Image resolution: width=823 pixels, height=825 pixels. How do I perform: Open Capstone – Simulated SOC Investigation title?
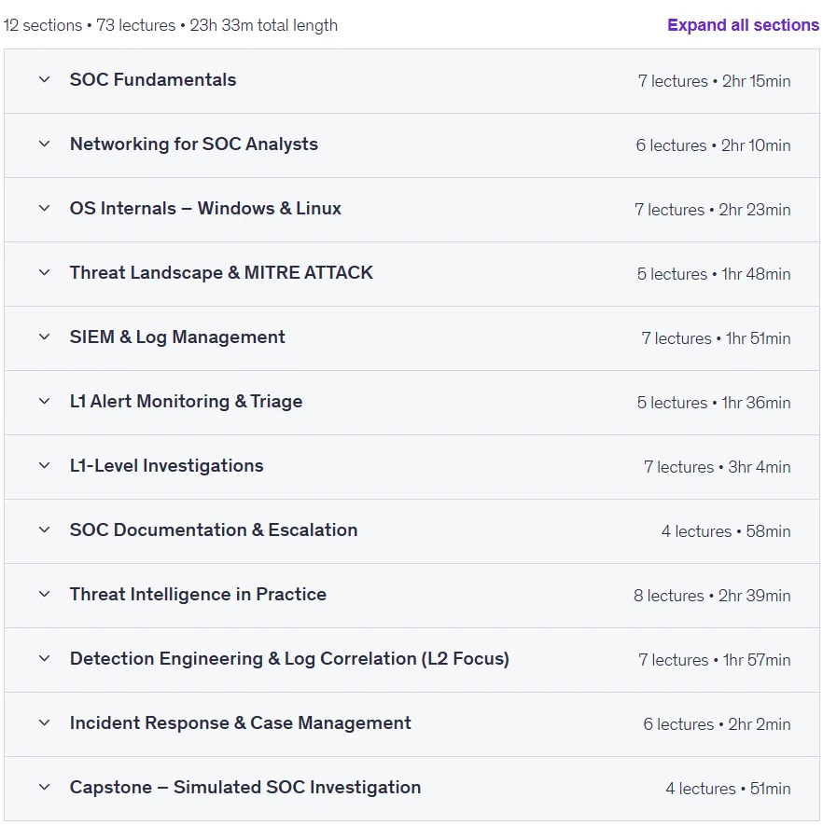pos(245,787)
